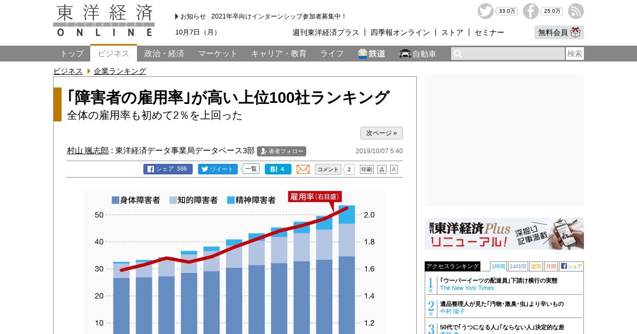This screenshot has height=334, width=637.
Task: Click the article headline about 障害者の雇用率
Action: [228, 98]
